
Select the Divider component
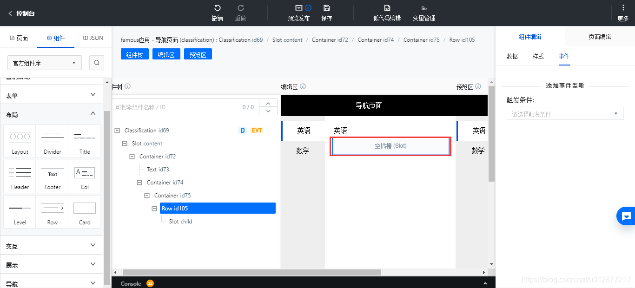click(53, 141)
